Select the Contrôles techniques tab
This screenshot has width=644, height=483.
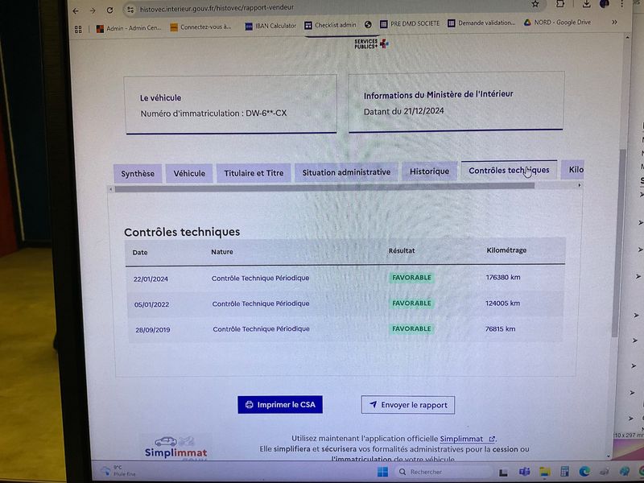[509, 170]
